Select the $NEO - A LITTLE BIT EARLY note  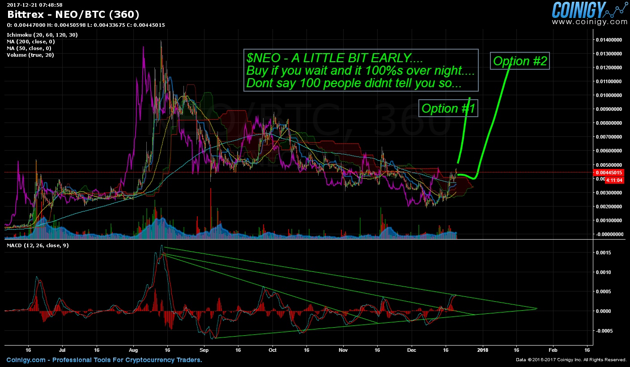coord(361,70)
